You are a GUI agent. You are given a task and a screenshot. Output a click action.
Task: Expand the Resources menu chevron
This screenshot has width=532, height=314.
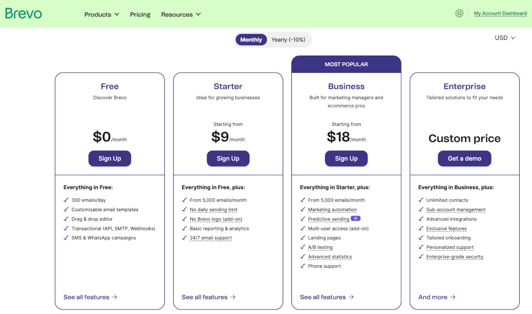[198, 14]
